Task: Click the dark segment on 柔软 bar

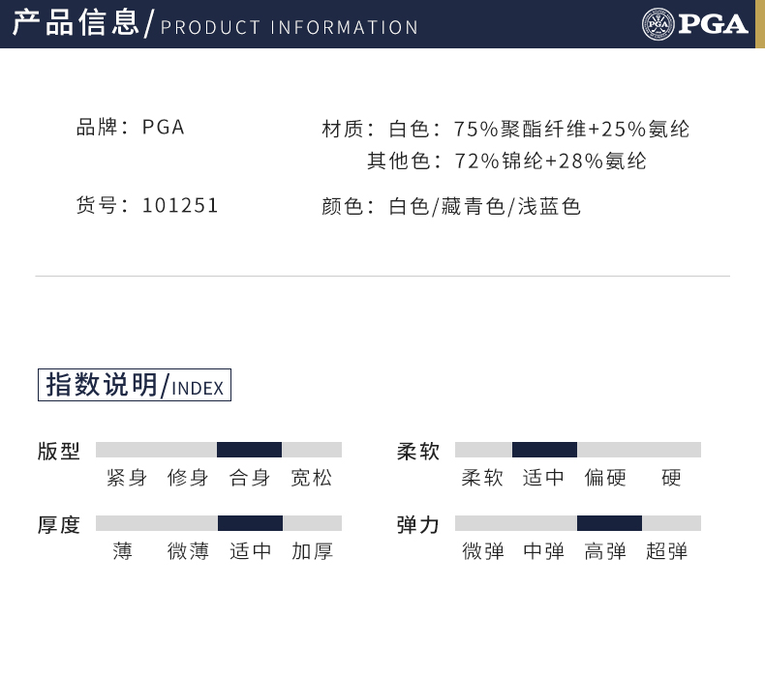Action: (544, 450)
